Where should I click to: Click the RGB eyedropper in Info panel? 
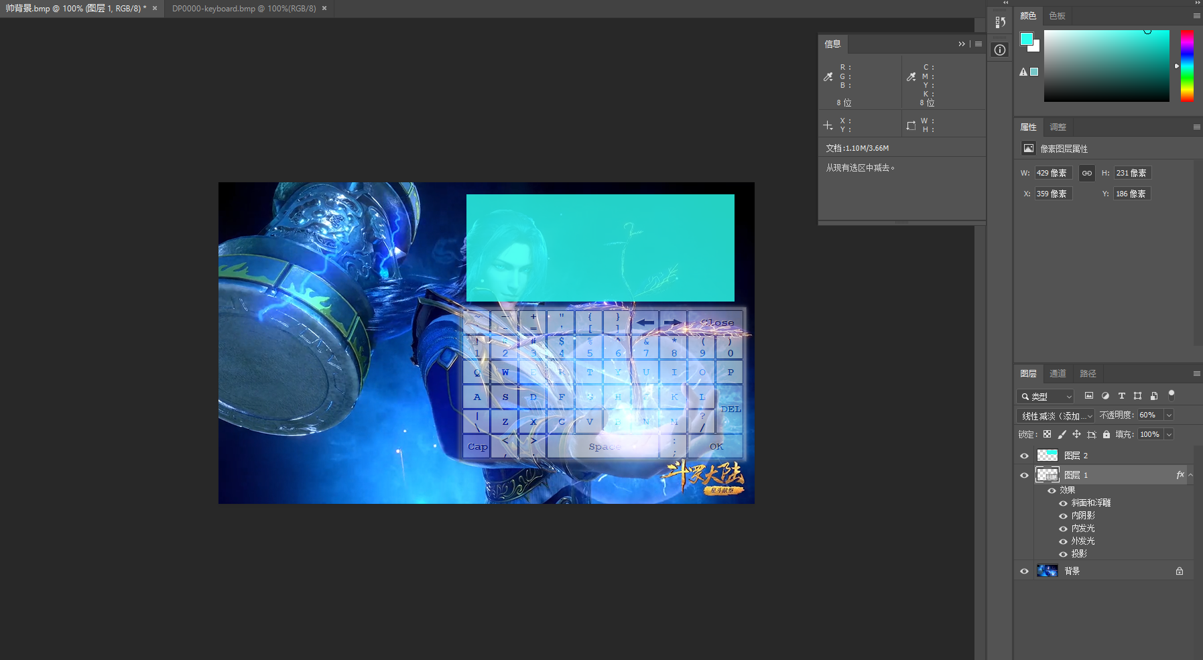[x=828, y=77]
